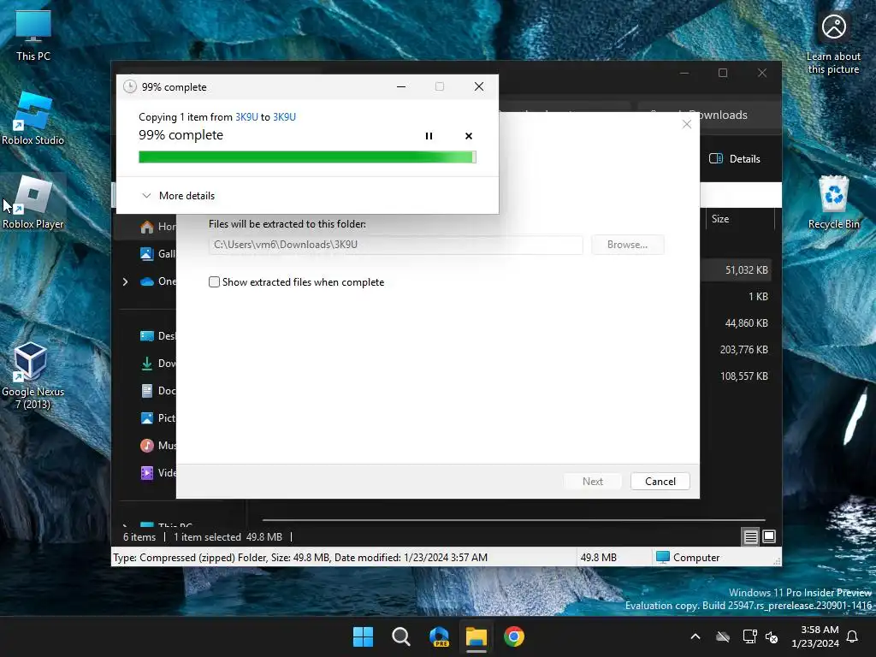Switch Explorer to details list view

[x=750, y=537]
